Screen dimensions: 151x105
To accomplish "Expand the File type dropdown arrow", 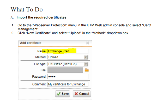I will 86,64.
